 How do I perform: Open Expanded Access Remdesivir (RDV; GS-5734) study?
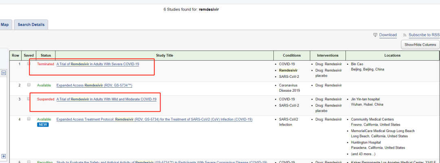[x=94, y=85]
